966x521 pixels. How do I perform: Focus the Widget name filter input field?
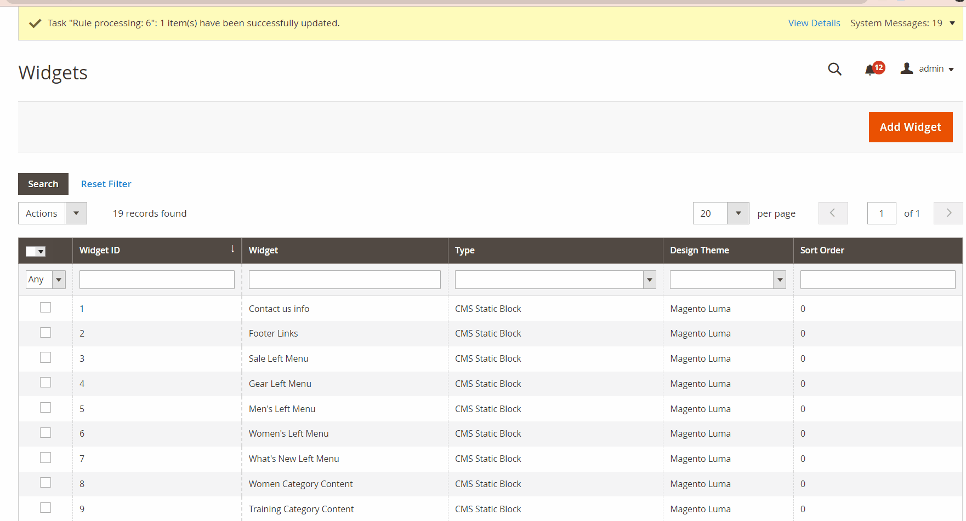tap(344, 280)
